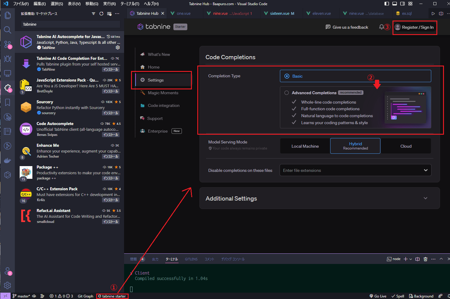Open the Search view in activity bar
The width and height of the screenshot is (450, 299).
tap(8, 30)
